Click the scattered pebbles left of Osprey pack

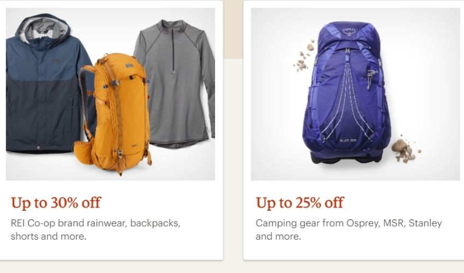click(x=304, y=55)
